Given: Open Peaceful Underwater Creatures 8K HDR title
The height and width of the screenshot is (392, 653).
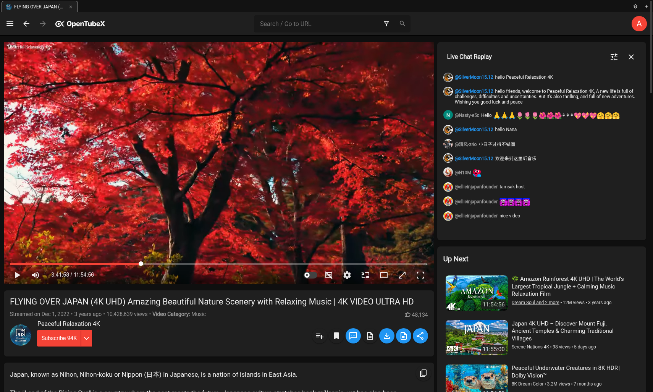Looking at the screenshot, I should [x=566, y=372].
